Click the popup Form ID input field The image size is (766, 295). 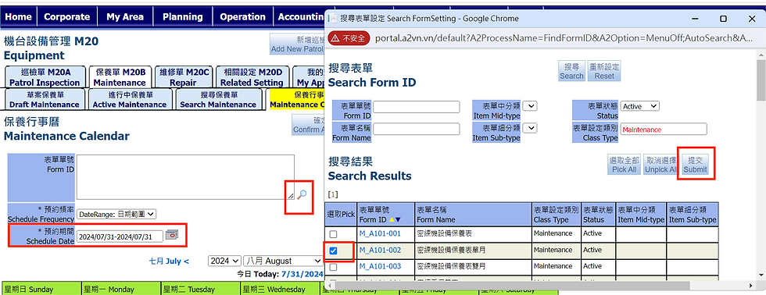point(416,107)
